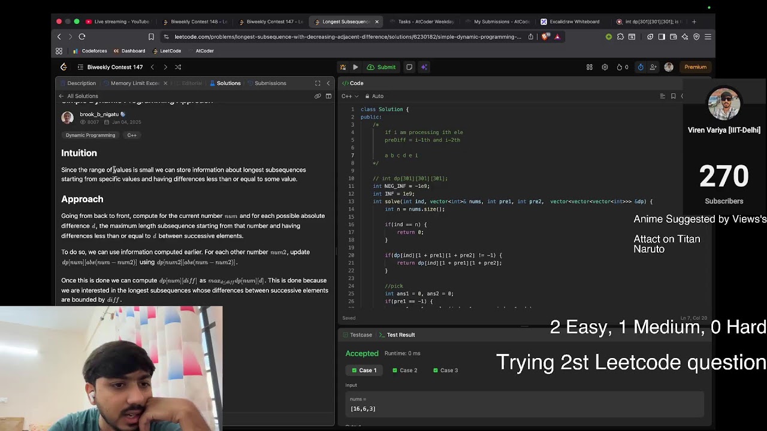The width and height of the screenshot is (767, 431).
Task: Toggle the stopwatch timer icon
Action: [641, 67]
